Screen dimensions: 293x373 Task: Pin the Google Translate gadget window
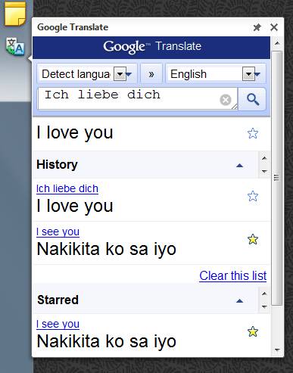[x=257, y=27]
